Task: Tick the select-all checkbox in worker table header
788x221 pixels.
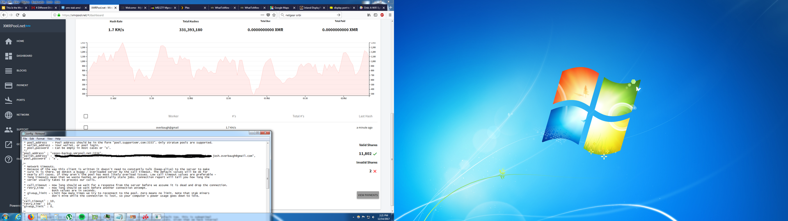Action: [x=86, y=116]
